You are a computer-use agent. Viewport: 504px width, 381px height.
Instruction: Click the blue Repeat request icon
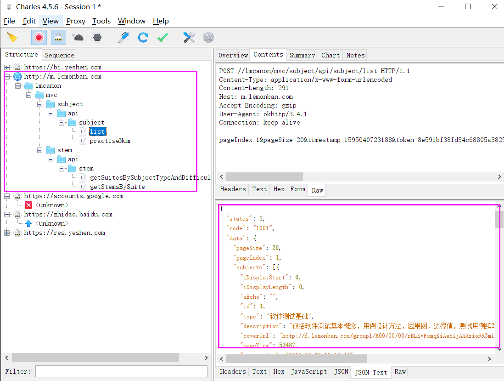pyautogui.click(x=143, y=37)
